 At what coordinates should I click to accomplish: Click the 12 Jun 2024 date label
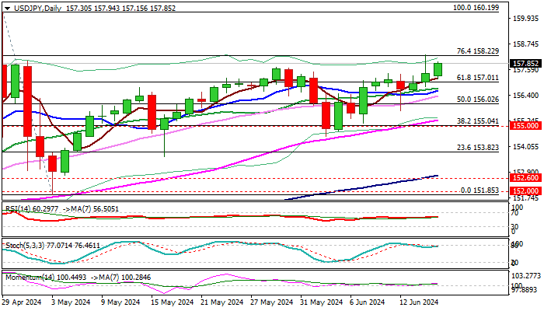[417, 302]
